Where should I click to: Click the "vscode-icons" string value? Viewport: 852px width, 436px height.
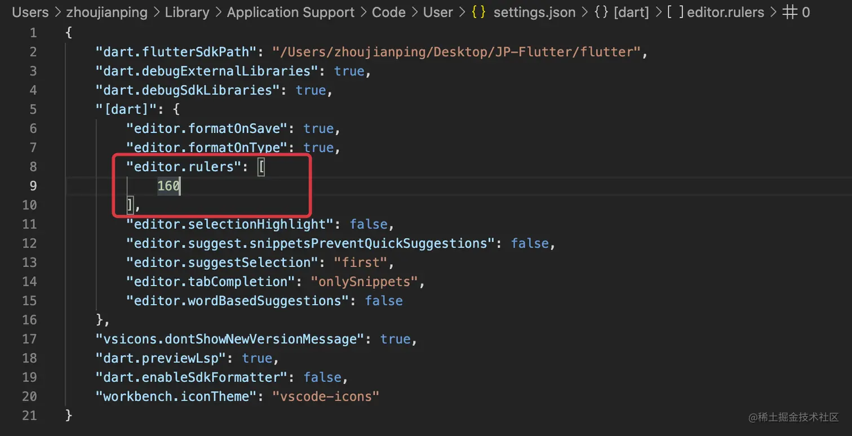326,397
